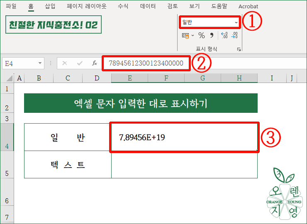This screenshot has width=307, height=224.
Task: Confirm the formula bar entry checkmark
Action: (x=80, y=63)
